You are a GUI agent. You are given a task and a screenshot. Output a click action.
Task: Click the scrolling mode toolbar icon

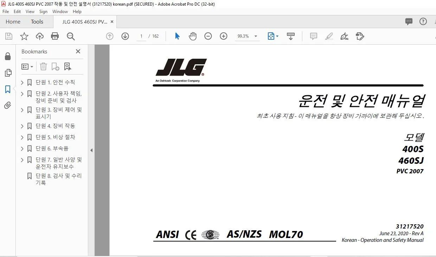pos(291,36)
